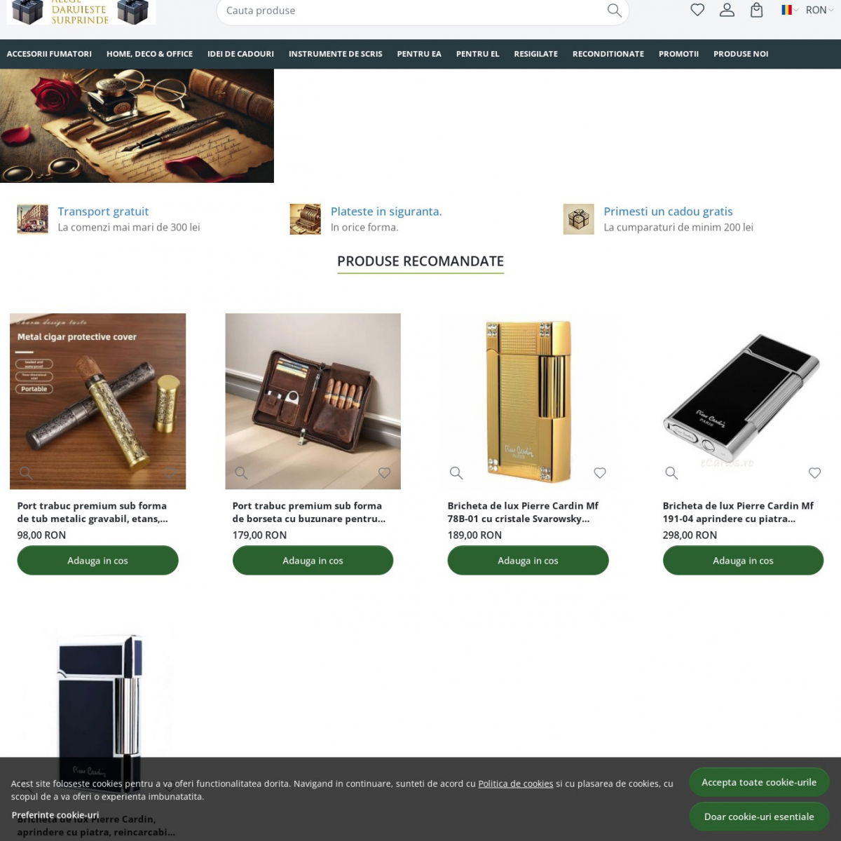The image size is (841, 841).
Task: Open the shopping bag cart icon
Action: click(x=757, y=10)
